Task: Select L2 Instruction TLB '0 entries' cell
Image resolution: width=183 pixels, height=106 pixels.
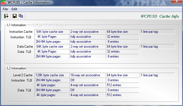Action: [123, 80]
